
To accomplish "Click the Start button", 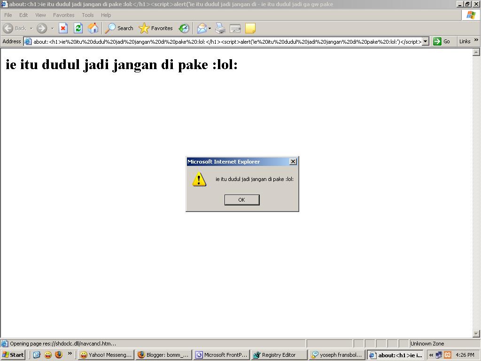I will (13, 355).
